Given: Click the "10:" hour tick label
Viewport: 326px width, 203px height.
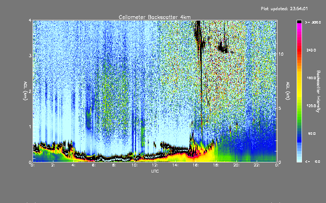Looking at the screenshot, I should 135,165.
